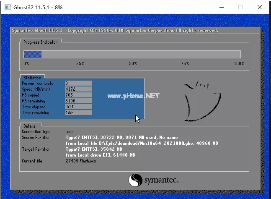The height and width of the screenshot is (199, 271).
Task: Click the blue filled portion of progress bar
Action: (33, 54)
